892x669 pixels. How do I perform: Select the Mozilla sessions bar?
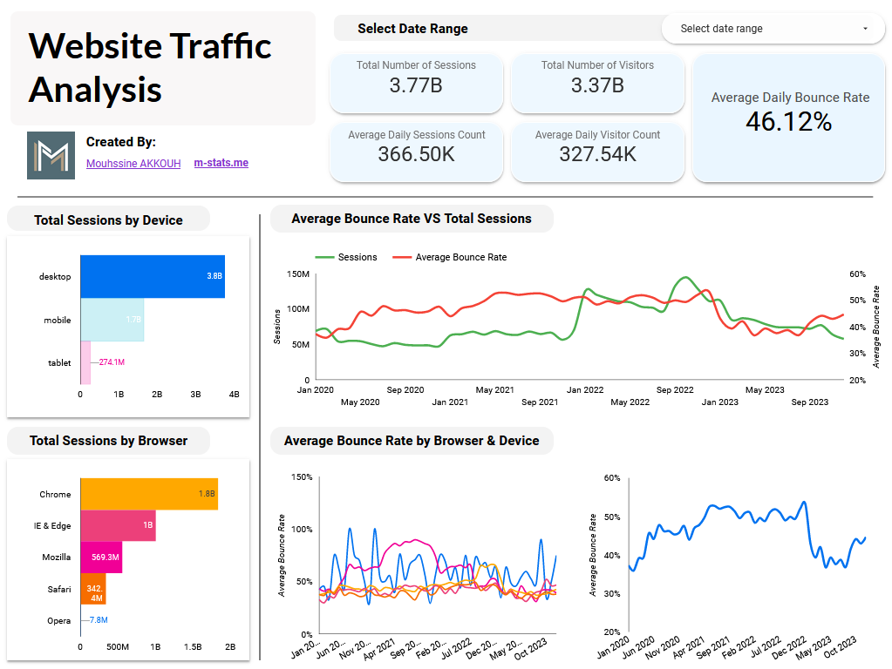tap(101, 557)
